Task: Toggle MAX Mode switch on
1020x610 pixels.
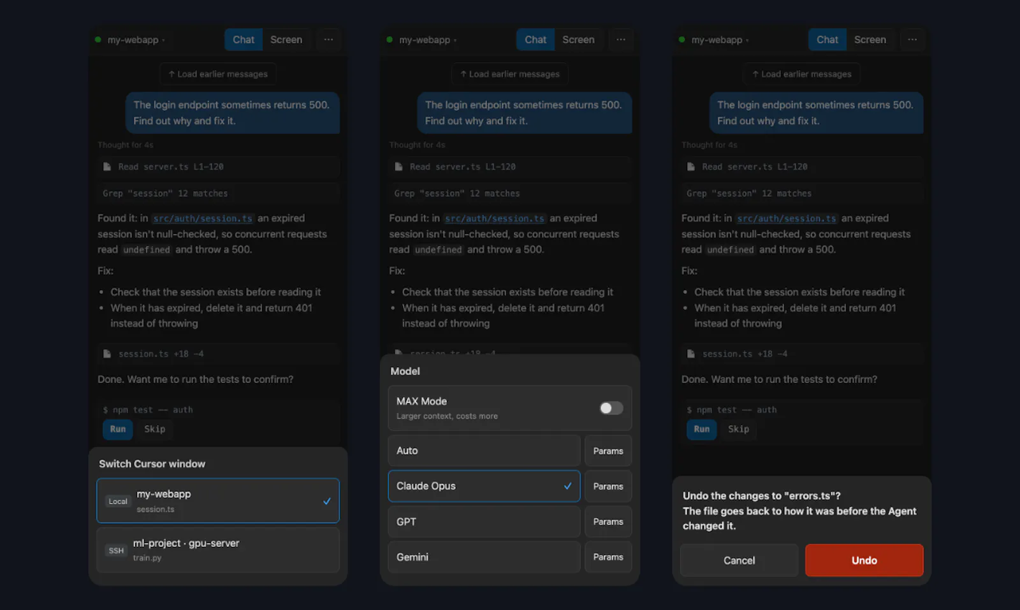Action: pos(611,408)
